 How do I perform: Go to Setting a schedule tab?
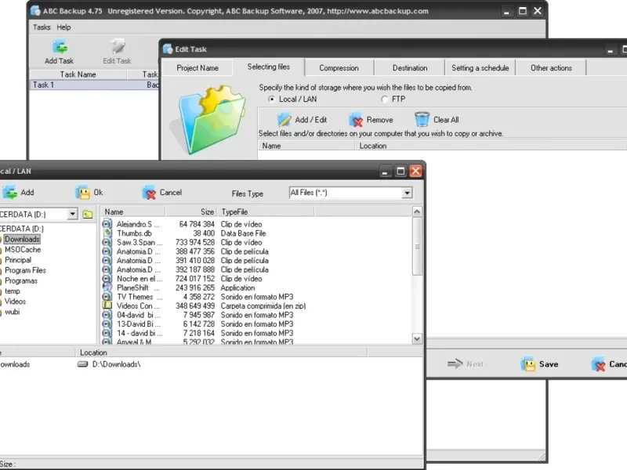pyautogui.click(x=480, y=68)
